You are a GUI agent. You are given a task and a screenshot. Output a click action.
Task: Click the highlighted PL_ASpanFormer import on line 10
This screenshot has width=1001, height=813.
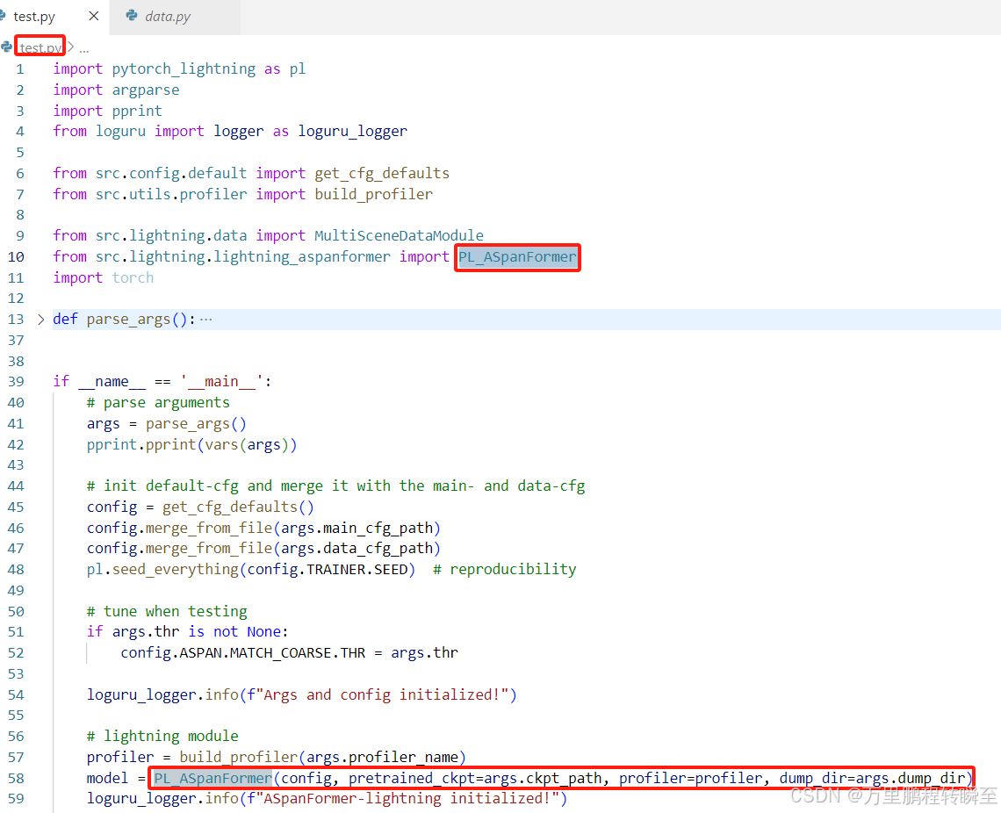pos(517,257)
